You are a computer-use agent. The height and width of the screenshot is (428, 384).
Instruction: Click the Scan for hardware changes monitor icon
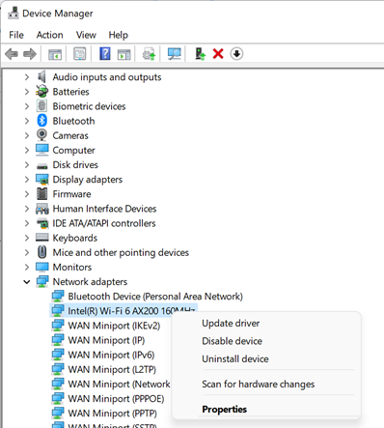pyautogui.click(x=175, y=54)
